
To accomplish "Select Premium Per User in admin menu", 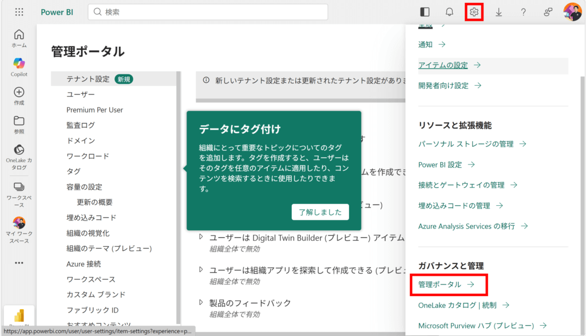I will click(94, 110).
